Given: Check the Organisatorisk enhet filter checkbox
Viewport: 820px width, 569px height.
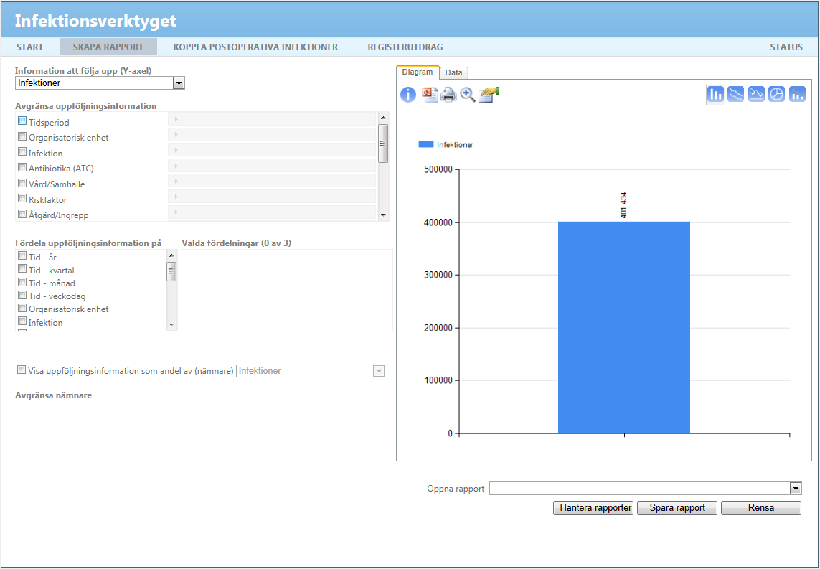Looking at the screenshot, I should 22,136.
